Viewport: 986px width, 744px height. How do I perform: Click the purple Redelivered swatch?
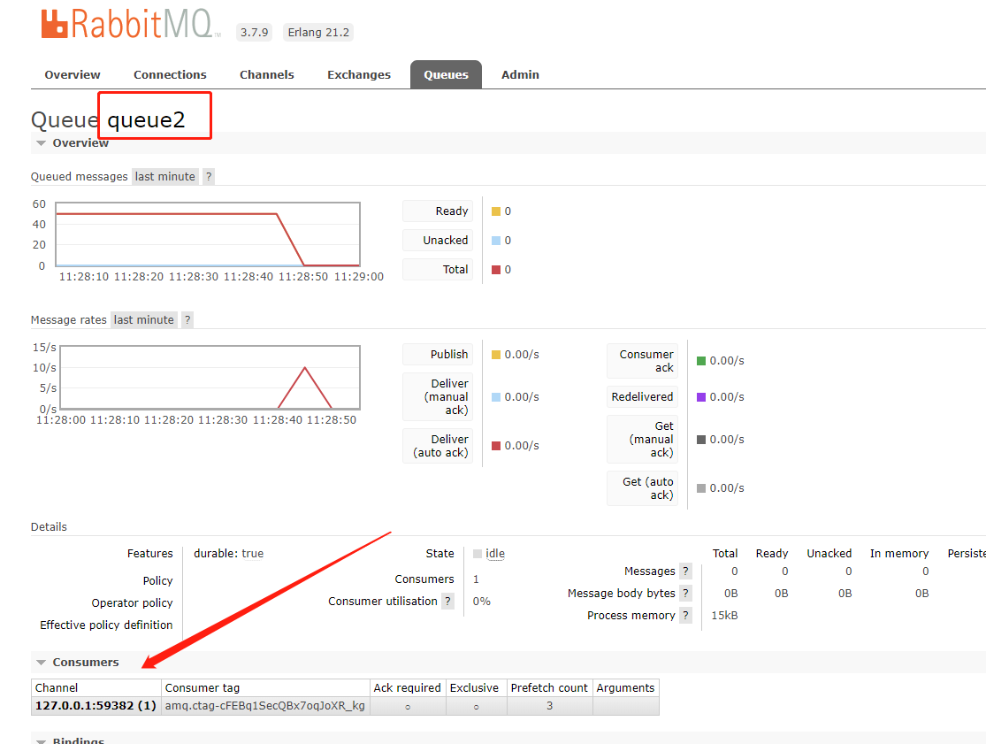click(701, 397)
